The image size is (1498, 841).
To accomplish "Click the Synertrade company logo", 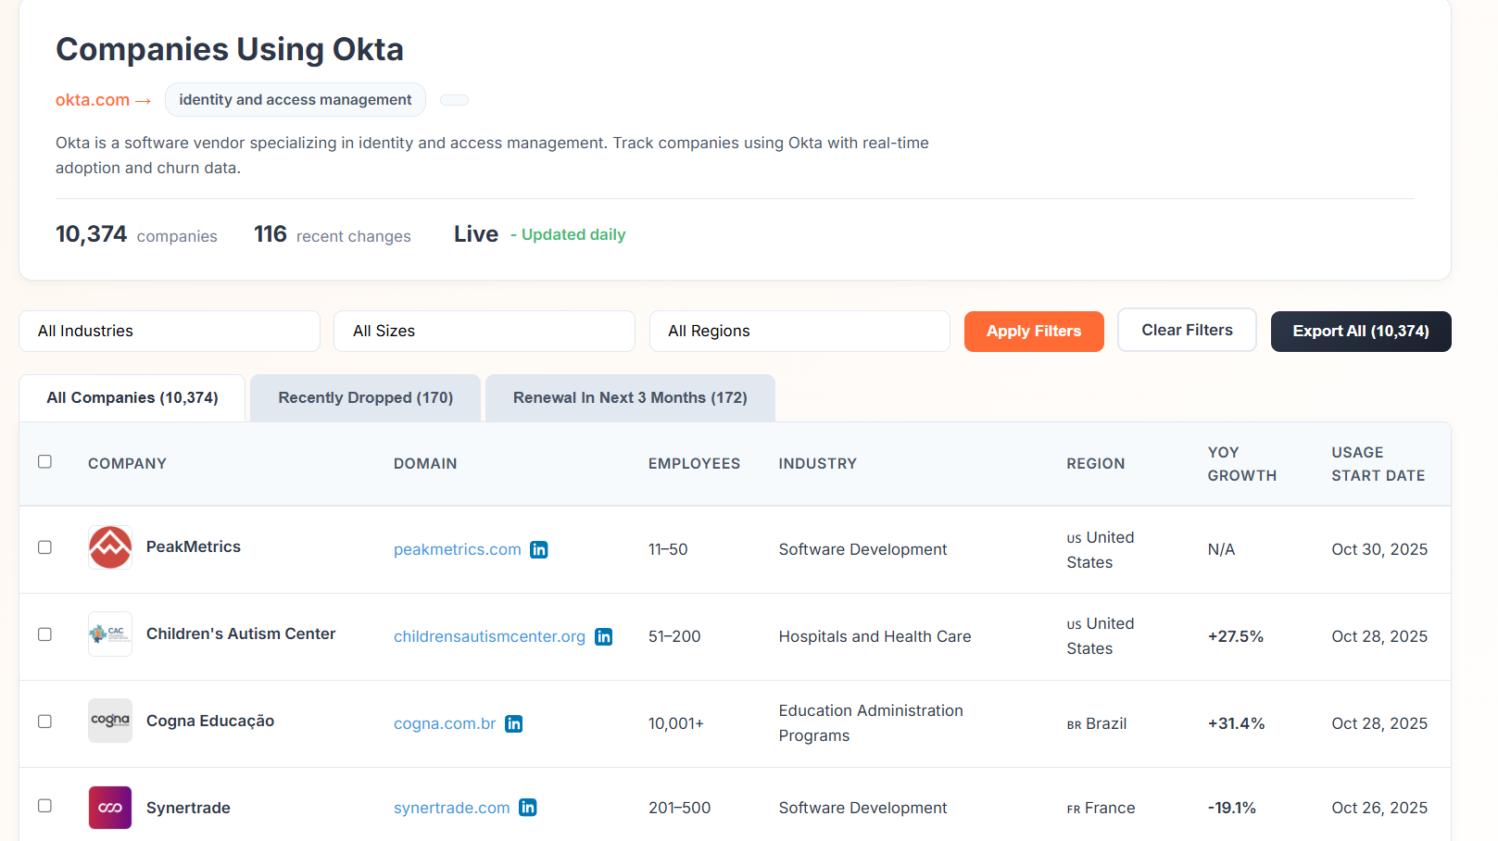I will [x=110, y=808].
